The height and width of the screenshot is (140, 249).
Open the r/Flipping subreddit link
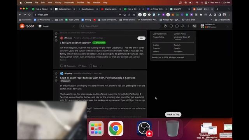point(68,73)
